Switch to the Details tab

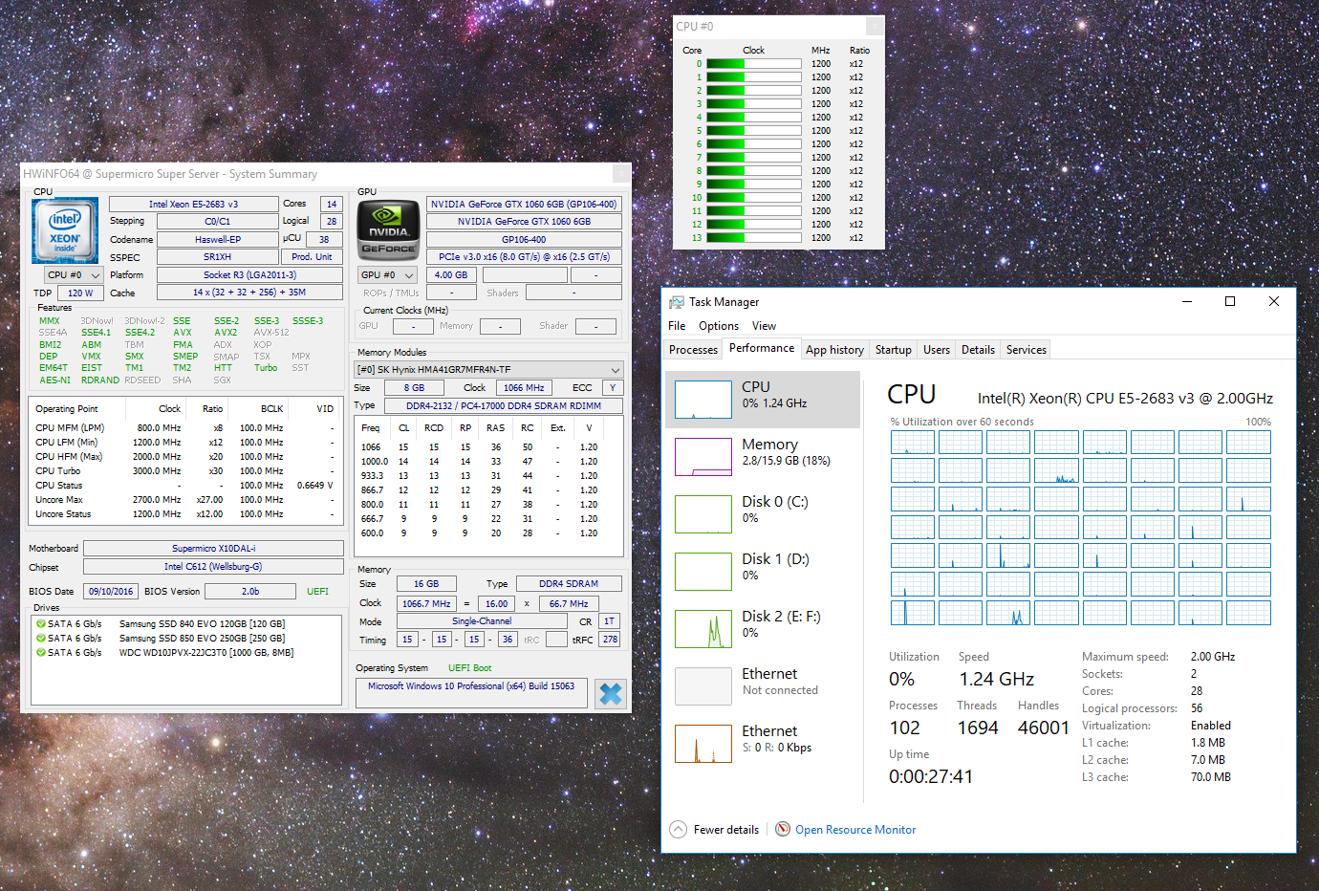[x=978, y=350]
